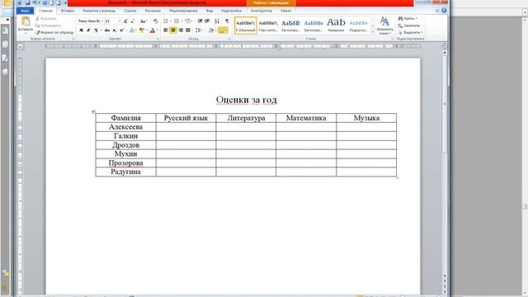Click the Grow Font icon
The width and height of the screenshot is (528, 297).
pos(125,21)
